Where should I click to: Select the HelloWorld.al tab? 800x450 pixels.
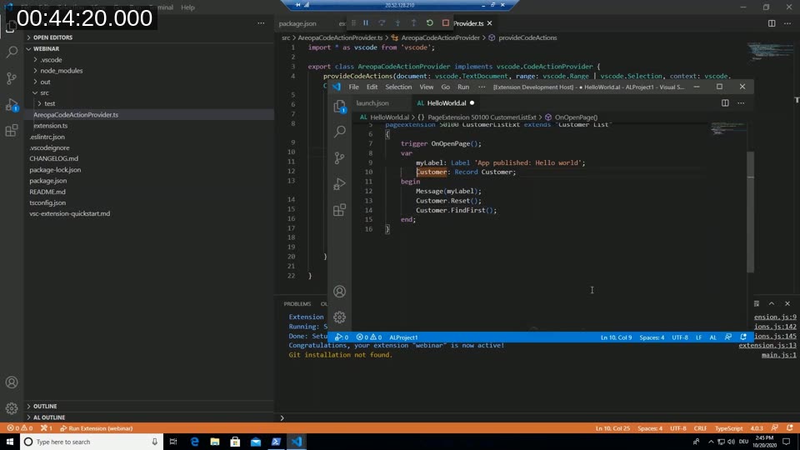tap(447, 103)
